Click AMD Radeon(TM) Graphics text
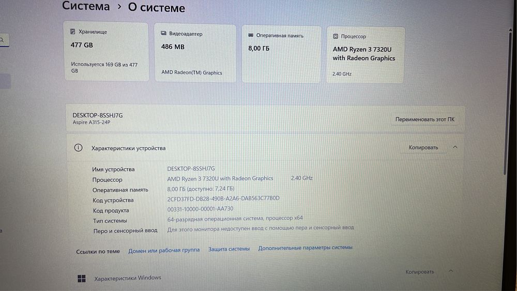 [192, 72]
